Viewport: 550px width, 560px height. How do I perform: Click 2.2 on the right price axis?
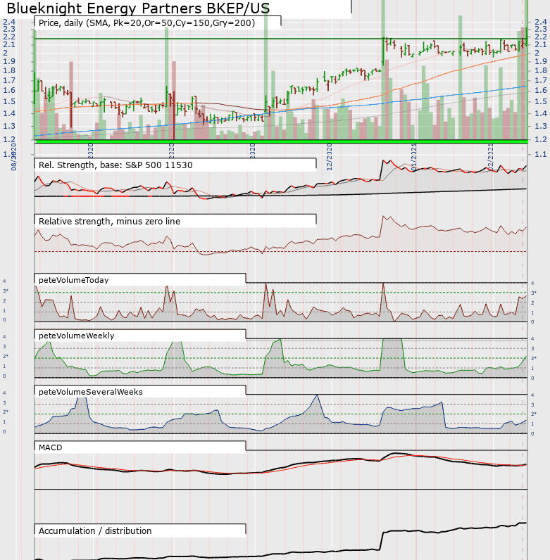click(x=541, y=37)
